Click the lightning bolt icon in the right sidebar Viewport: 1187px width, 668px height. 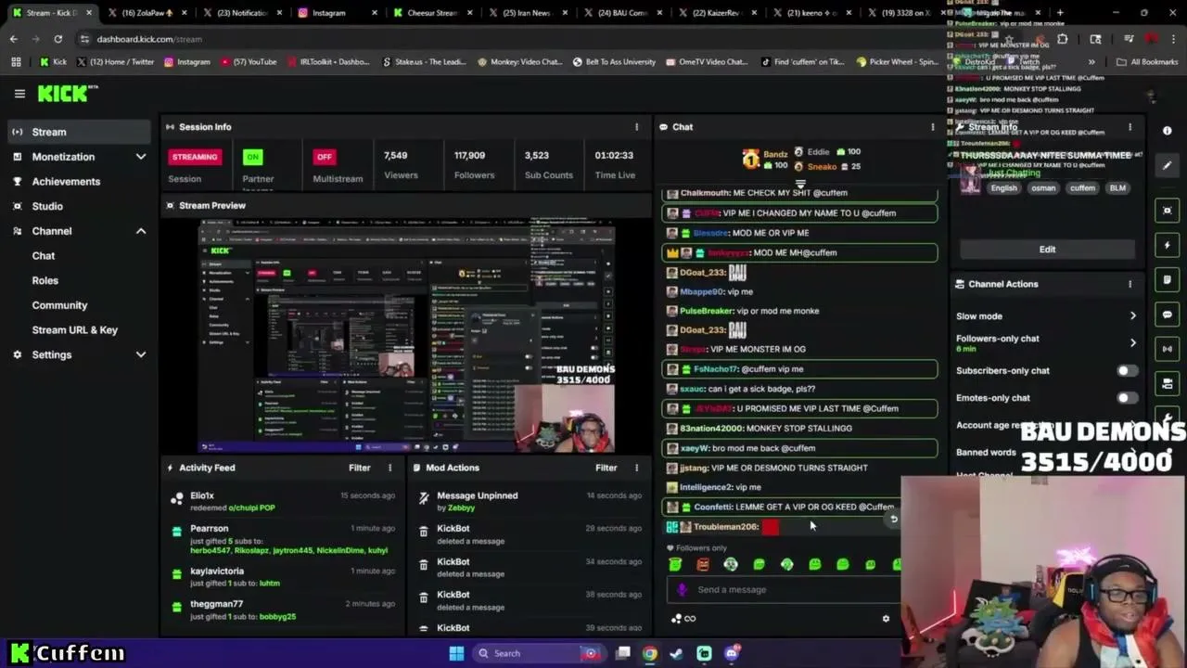(x=1168, y=245)
